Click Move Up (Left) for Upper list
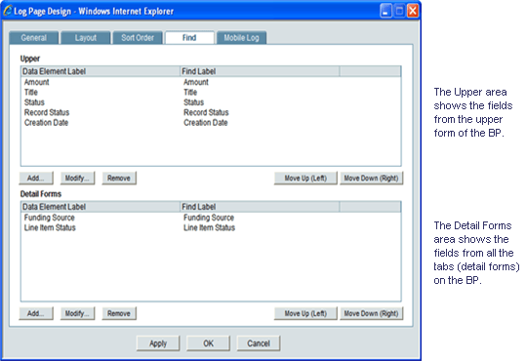This screenshot has width=526, height=361. 305,179
